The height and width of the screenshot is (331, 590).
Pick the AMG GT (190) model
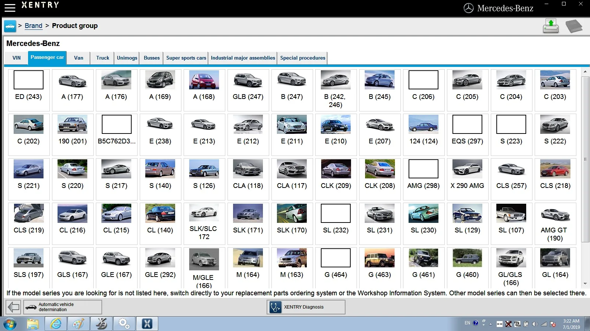tap(555, 224)
